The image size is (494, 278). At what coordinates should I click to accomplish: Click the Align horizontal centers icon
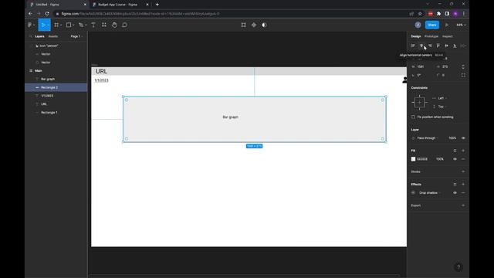point(421,46)
